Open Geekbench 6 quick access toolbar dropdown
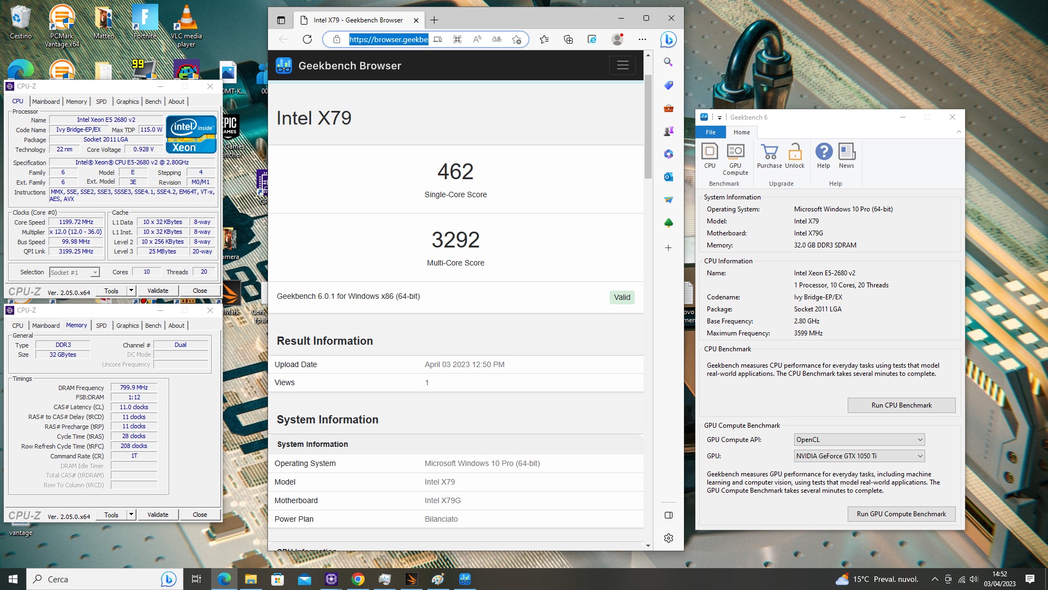Viewport: 1048px width, 590px height. point(719,117)
